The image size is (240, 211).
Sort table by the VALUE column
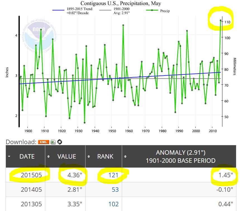66,156
